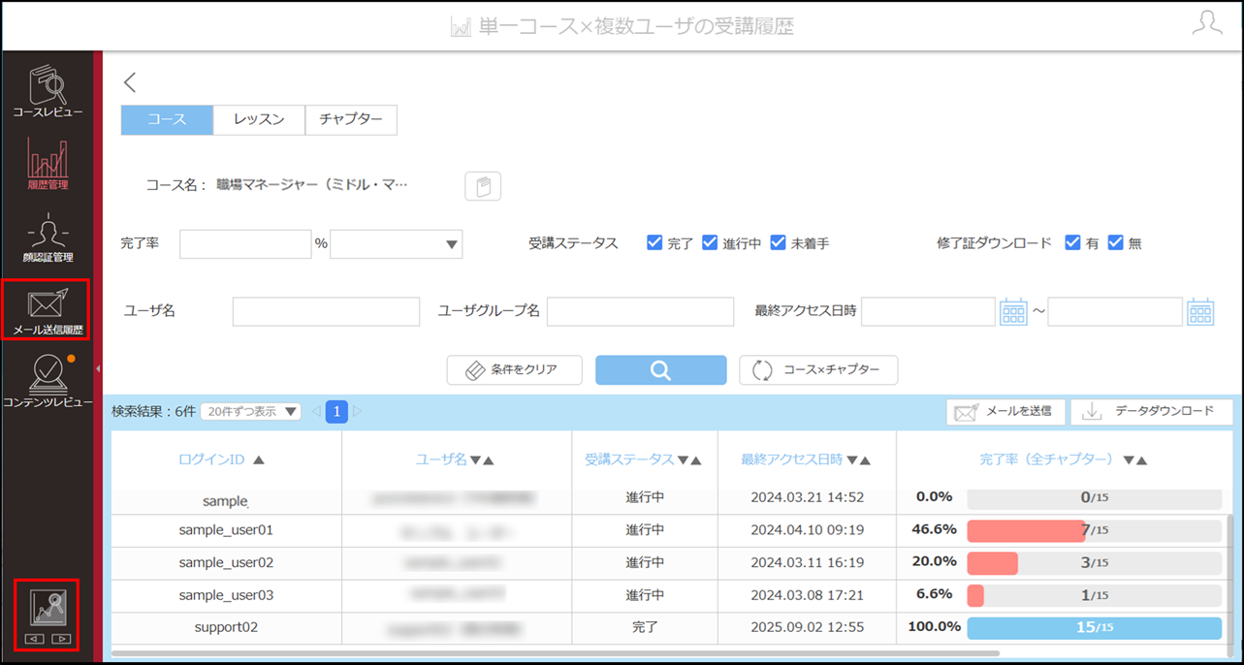
Task: Open the end date calendar picker
Action: (1200, 311)
